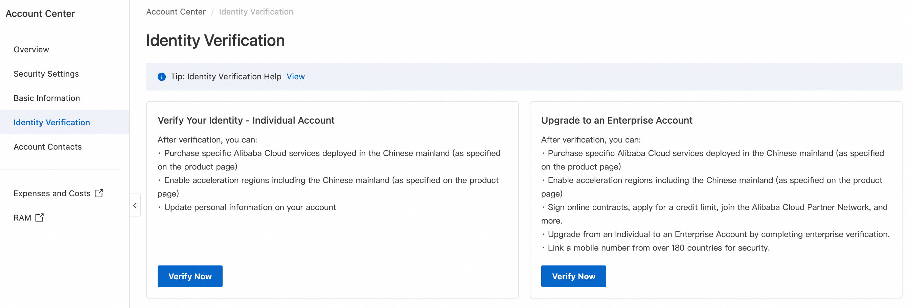The height and width of the screenshot is (308, 910).
Task: Click the Identity Verification page heading
Action: pyautogui.click(x=215, y=41)
